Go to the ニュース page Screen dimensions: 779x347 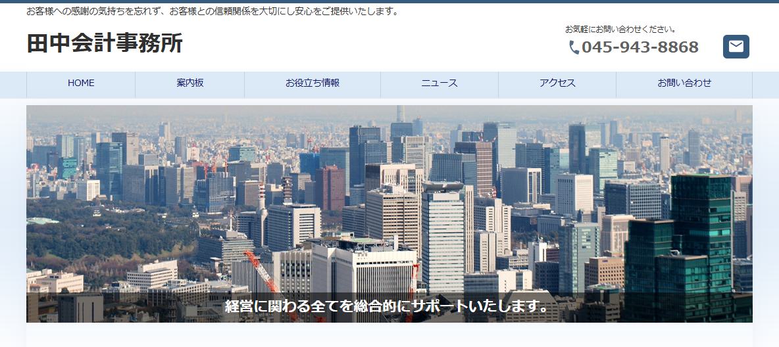[x=440, y=85]
